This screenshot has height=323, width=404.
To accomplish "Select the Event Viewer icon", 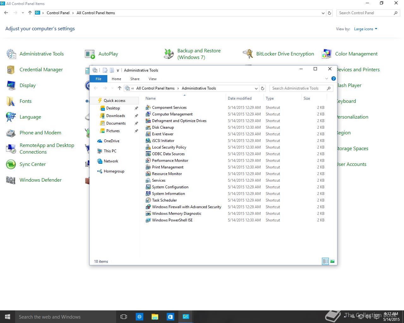I will point(148,134).
